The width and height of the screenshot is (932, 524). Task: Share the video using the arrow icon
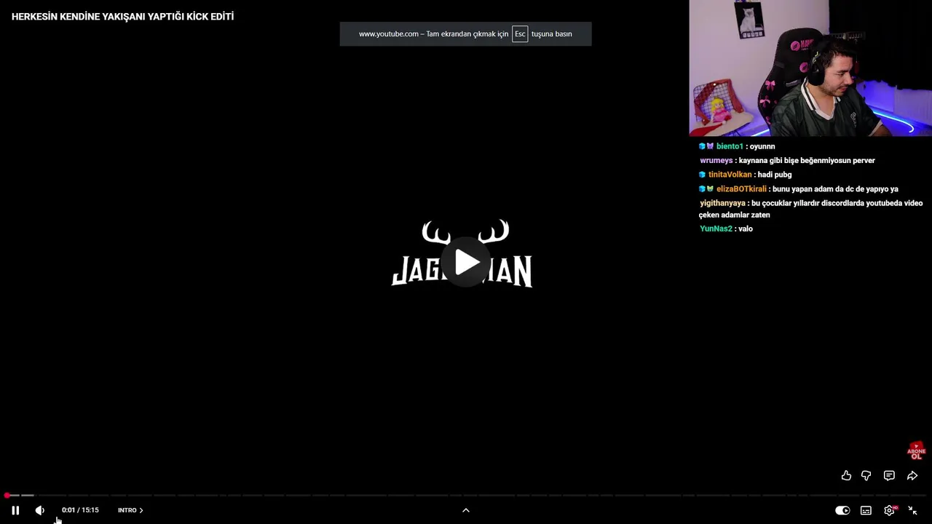(912, 475)
